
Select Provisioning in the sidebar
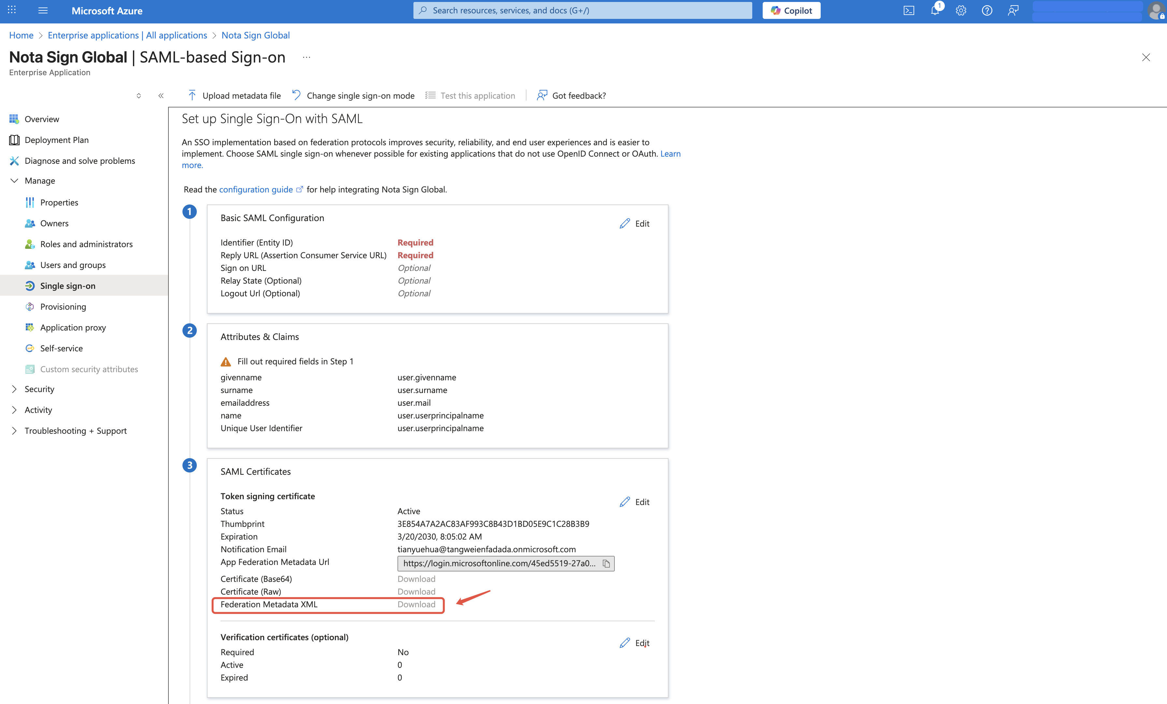[x=63, y=306]
